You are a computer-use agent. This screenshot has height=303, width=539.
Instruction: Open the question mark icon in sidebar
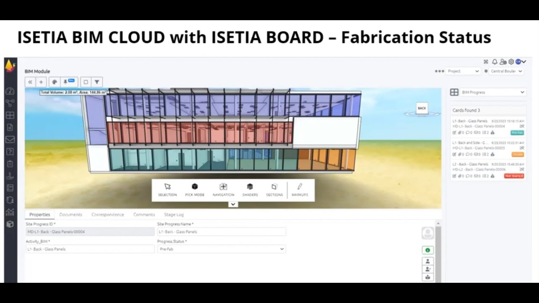click(10, 151)
